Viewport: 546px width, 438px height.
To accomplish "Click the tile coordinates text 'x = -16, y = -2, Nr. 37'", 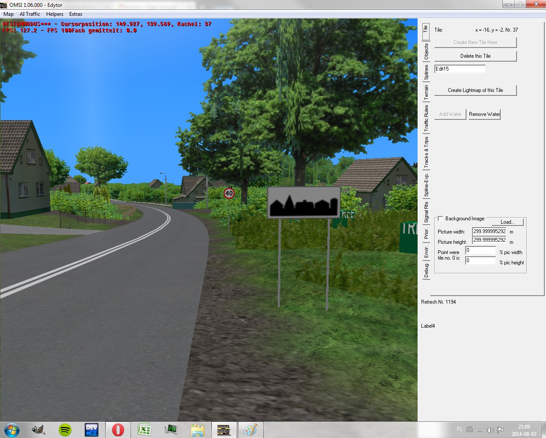I will click(496, 30).
